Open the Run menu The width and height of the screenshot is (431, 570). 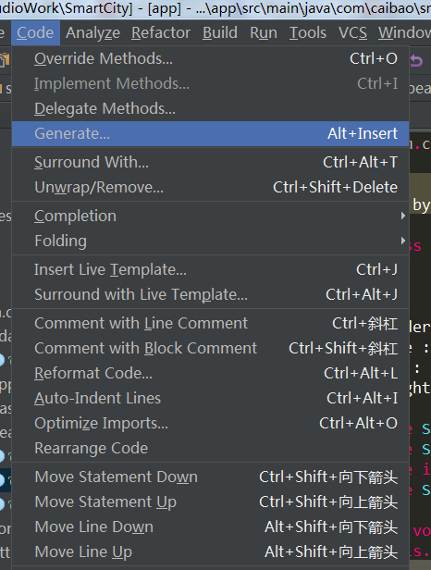264,32
